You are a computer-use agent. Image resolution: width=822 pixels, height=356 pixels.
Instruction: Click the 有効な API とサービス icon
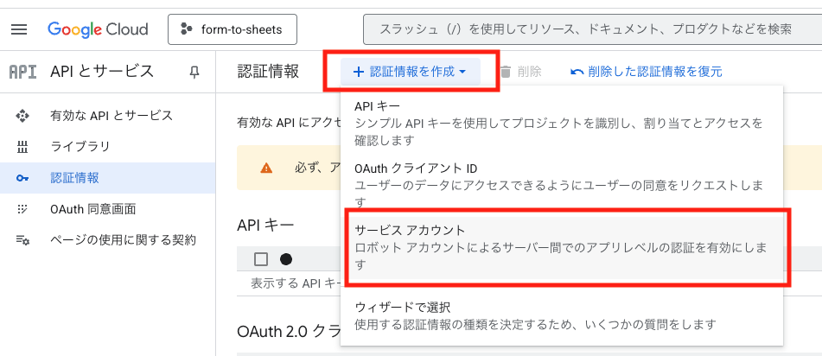22,116
